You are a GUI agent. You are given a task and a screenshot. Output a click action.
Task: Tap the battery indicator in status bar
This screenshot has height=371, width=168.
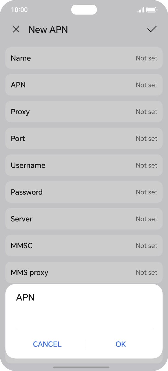pos(151,10)
